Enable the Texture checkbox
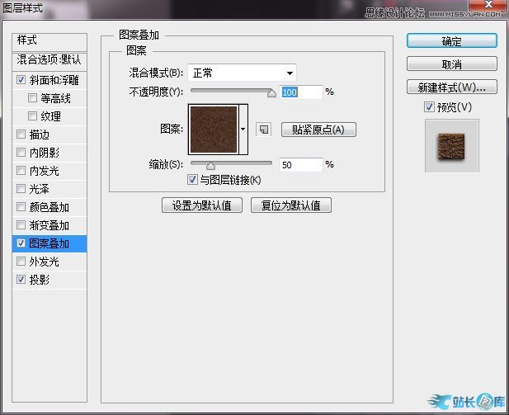This screenshot has height=415, width=509. click(x=33, y=117)
